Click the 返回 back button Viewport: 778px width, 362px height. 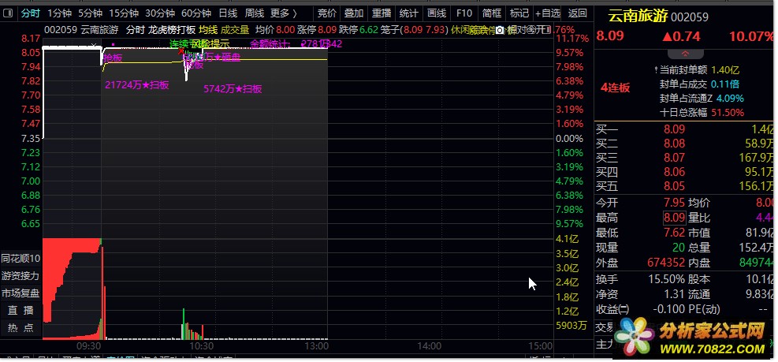(x=577, y=13)
